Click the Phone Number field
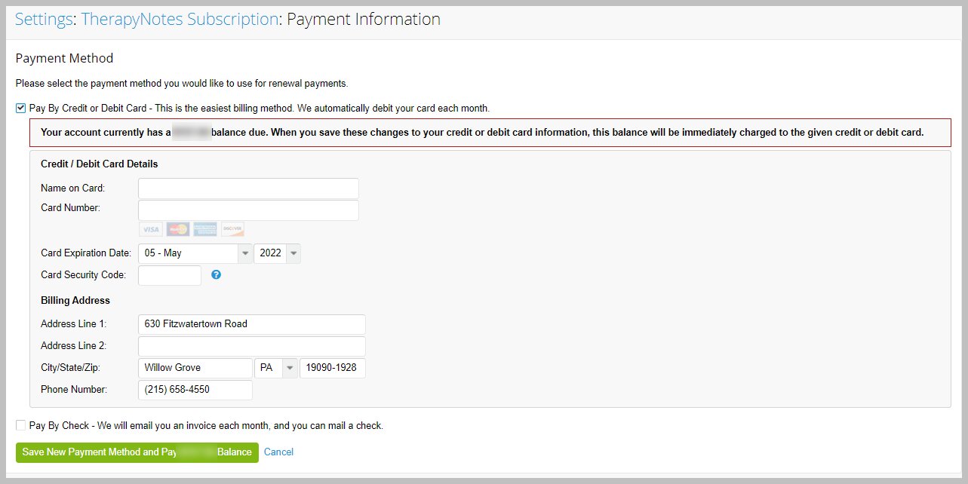Image resolution: width=968 pixels, height=484 pixels. [195, 390]
